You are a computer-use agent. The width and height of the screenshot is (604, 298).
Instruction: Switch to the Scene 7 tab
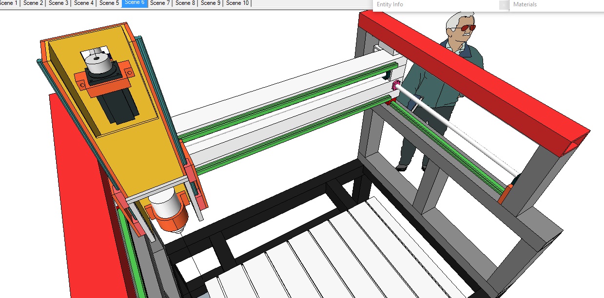(x=159, y=3)
